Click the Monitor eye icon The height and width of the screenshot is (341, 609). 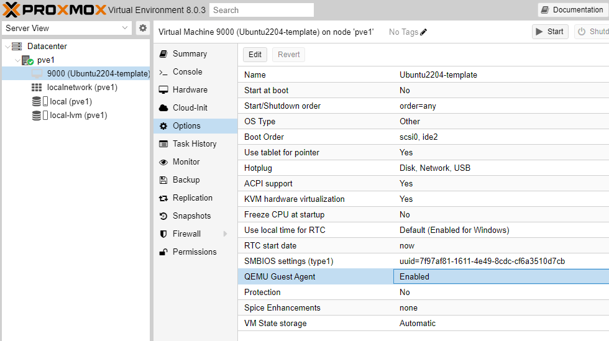[163, 162]
